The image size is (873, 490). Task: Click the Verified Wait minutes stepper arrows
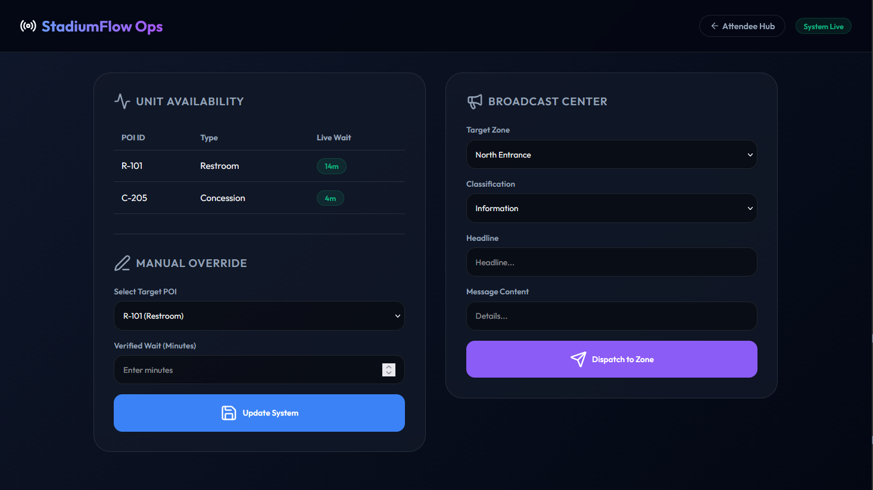[x=389, y=370]
